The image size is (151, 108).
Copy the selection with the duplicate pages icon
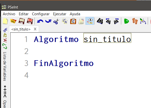pos(65,21)
